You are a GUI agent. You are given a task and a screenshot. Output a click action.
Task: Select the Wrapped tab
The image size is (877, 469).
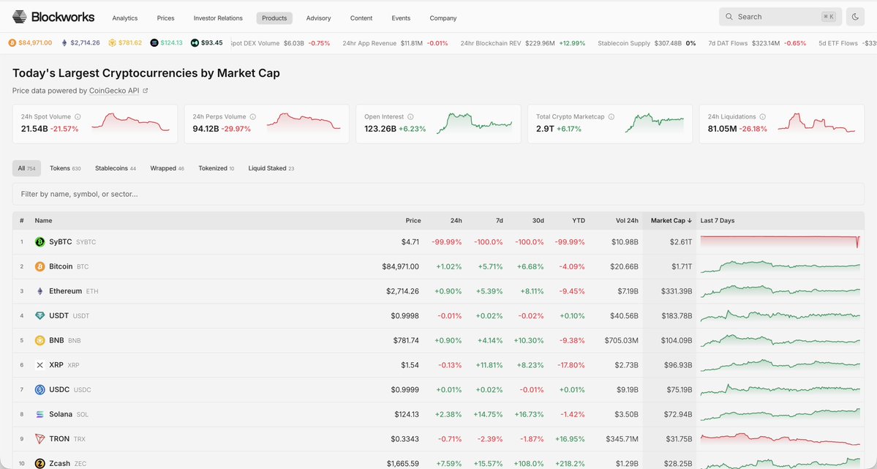(167, 168)
